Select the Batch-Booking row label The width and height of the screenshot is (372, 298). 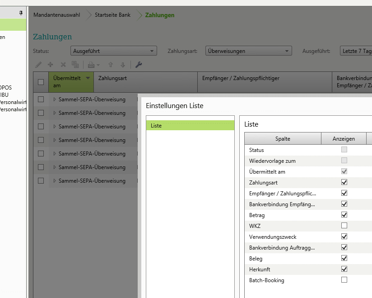click(x=267, y=280)
